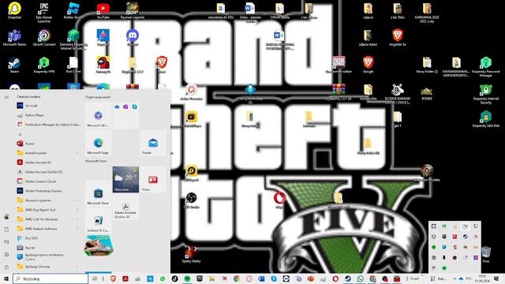Open the Snapchat desktop shortcut
Screen dimensions: 505x284
(14, 10)
